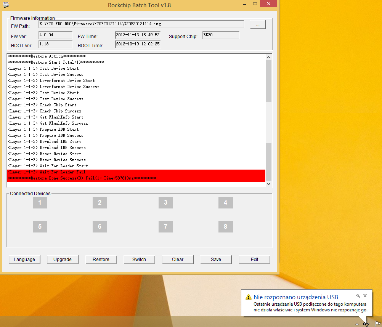This screenshot has height=327, width=382.
Task: Click log scrollbar up arrow
Action: (268, 57)
